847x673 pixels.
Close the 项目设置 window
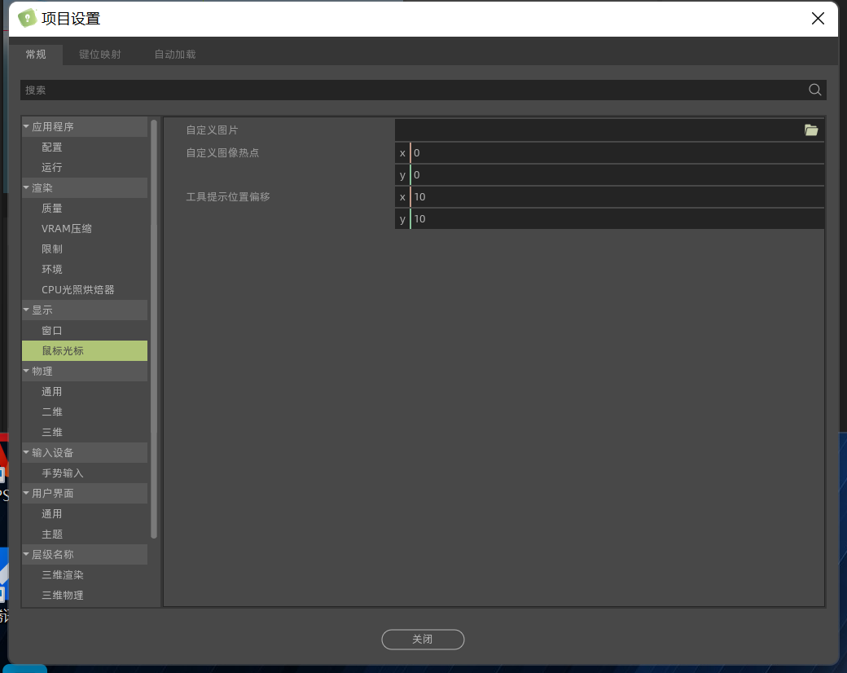(x=818, y=19)
